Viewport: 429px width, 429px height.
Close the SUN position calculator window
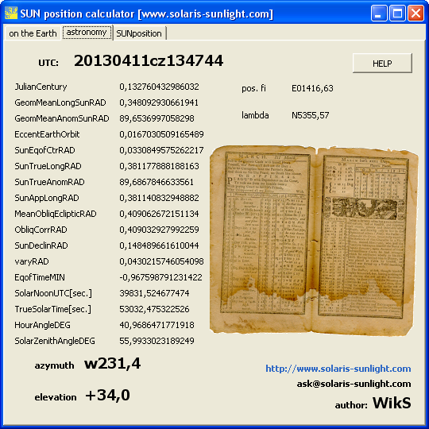(415, 14)
